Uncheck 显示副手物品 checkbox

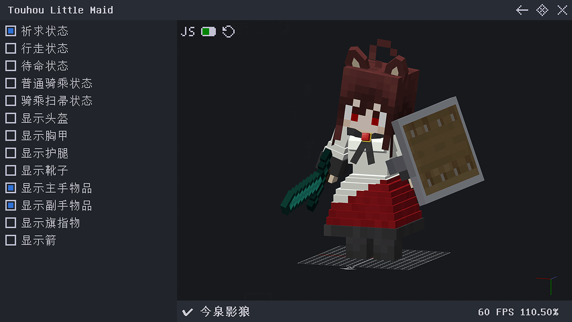tap(11, 205)
